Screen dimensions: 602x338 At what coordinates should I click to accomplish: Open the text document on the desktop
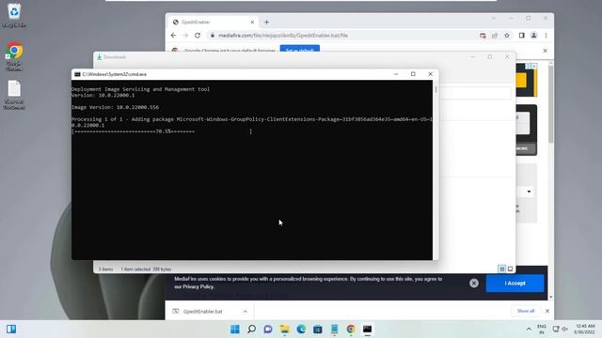pyautogui.click(x=14, y=95)
